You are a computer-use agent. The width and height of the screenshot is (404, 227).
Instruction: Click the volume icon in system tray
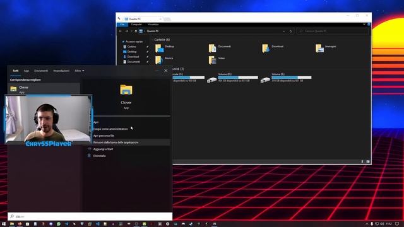click(x=382, y=224)
